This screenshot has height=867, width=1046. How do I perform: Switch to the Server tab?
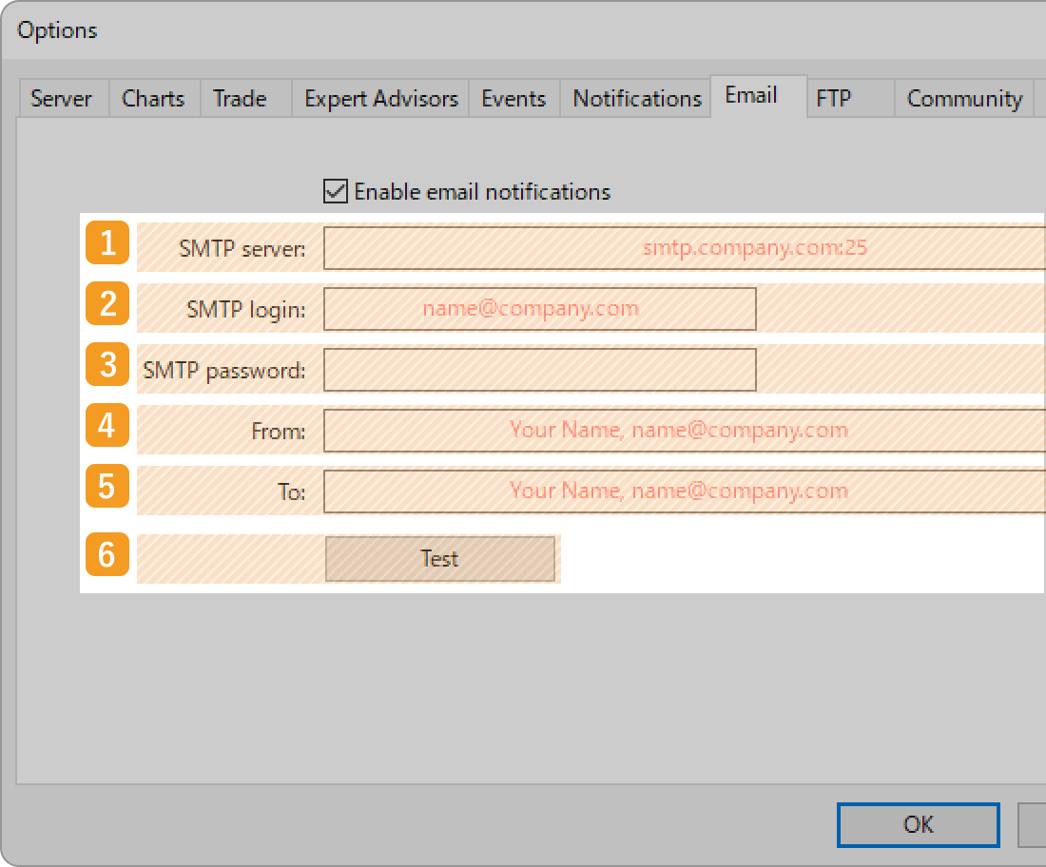click(61, 98)
